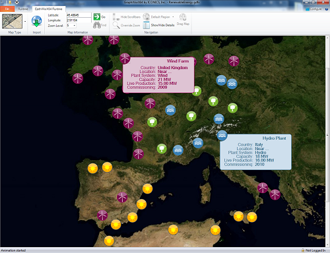Screen dimensions: 330x253
Task: Open Help via the question mark icon
Action: pos(327,9)
